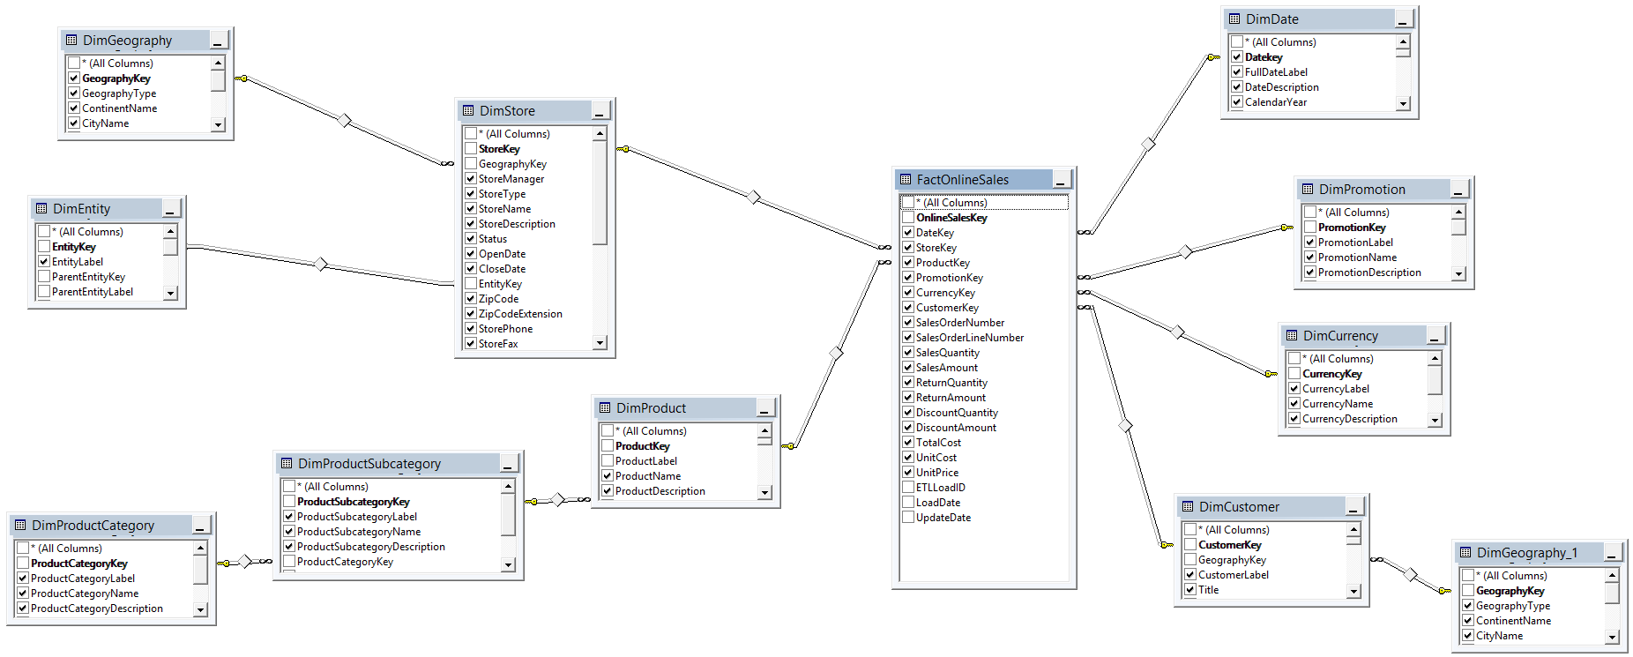This screenshot has width=1633, height=657.
Task: Click the DimDate table icon
Action: 1234,19
